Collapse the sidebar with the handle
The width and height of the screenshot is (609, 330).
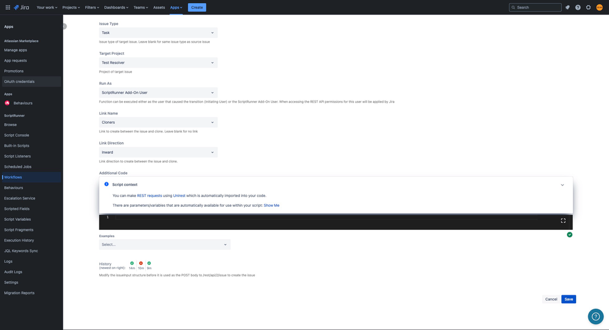pos(65,26)
